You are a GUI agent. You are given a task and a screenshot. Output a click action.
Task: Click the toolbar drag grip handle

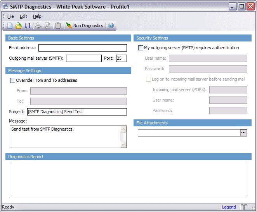[x=4, y=26]
